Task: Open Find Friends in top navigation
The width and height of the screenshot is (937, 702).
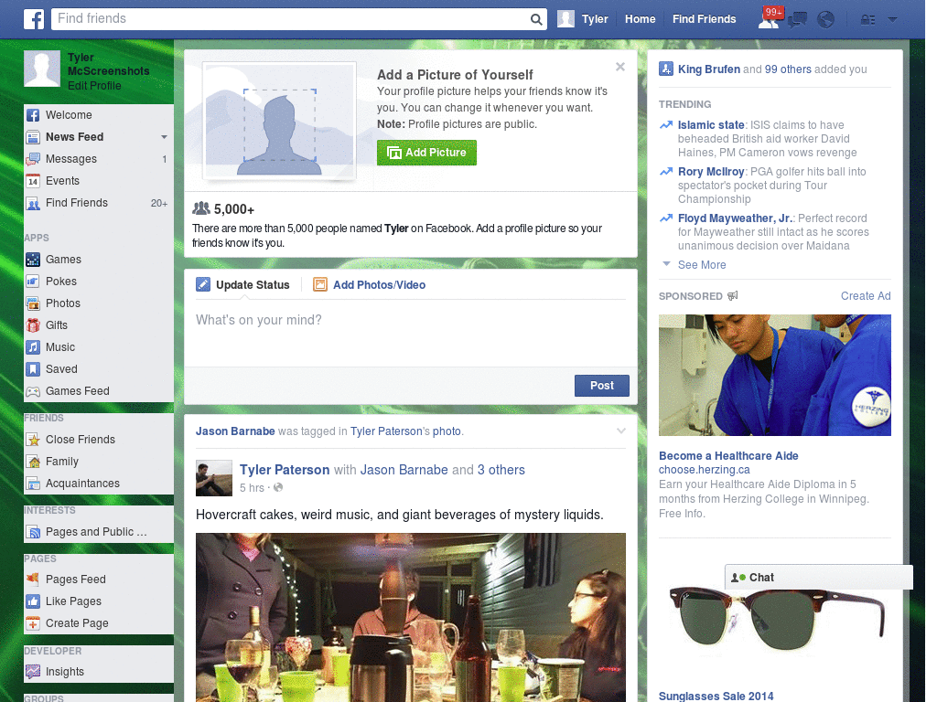Action: (704, 19)
